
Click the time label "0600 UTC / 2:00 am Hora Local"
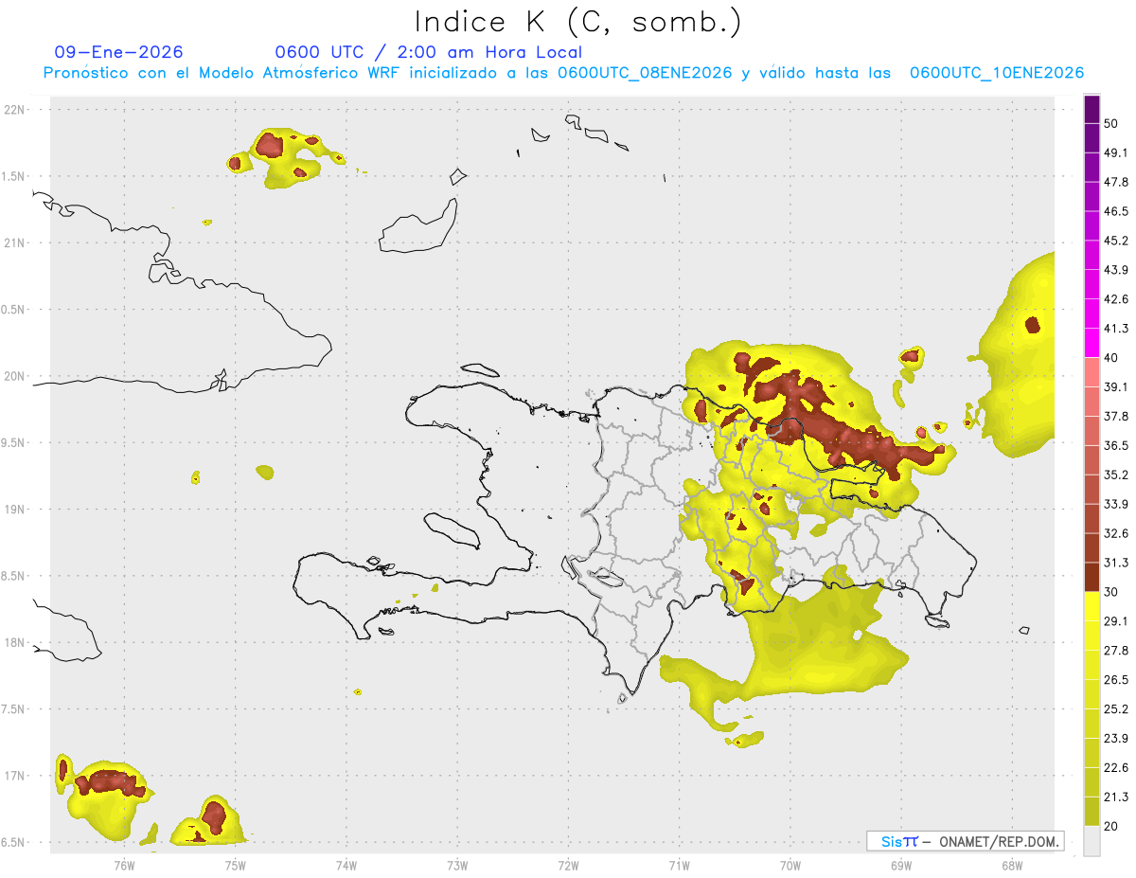428,52
